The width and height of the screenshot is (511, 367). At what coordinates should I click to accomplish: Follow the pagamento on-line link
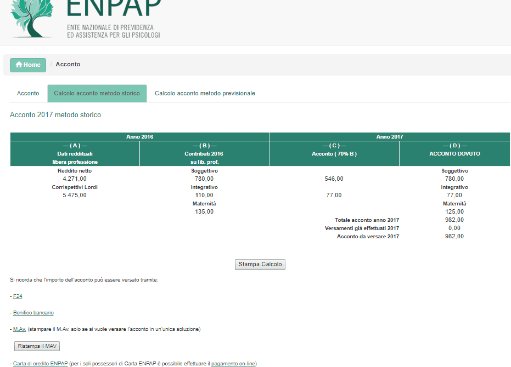coord(233,363)
